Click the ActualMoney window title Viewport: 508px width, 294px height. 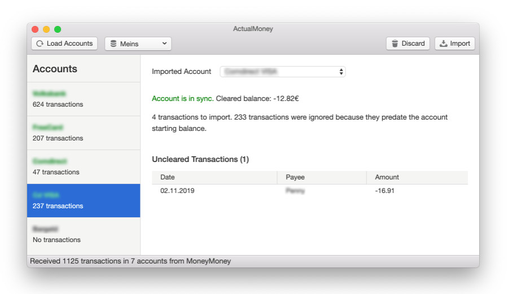[x=253, y=29]
